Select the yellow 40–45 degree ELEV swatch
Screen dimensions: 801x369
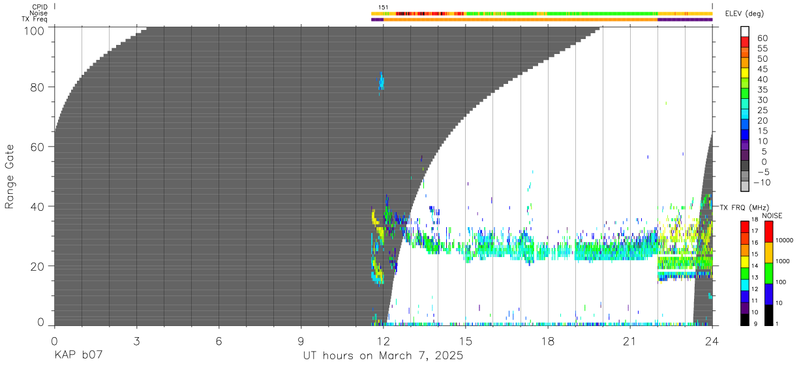pyautogui.click(x=746, y=73)
